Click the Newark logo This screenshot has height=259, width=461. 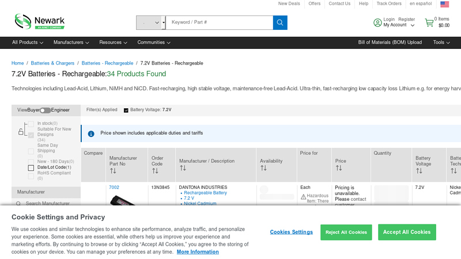(x=39, y=21)
